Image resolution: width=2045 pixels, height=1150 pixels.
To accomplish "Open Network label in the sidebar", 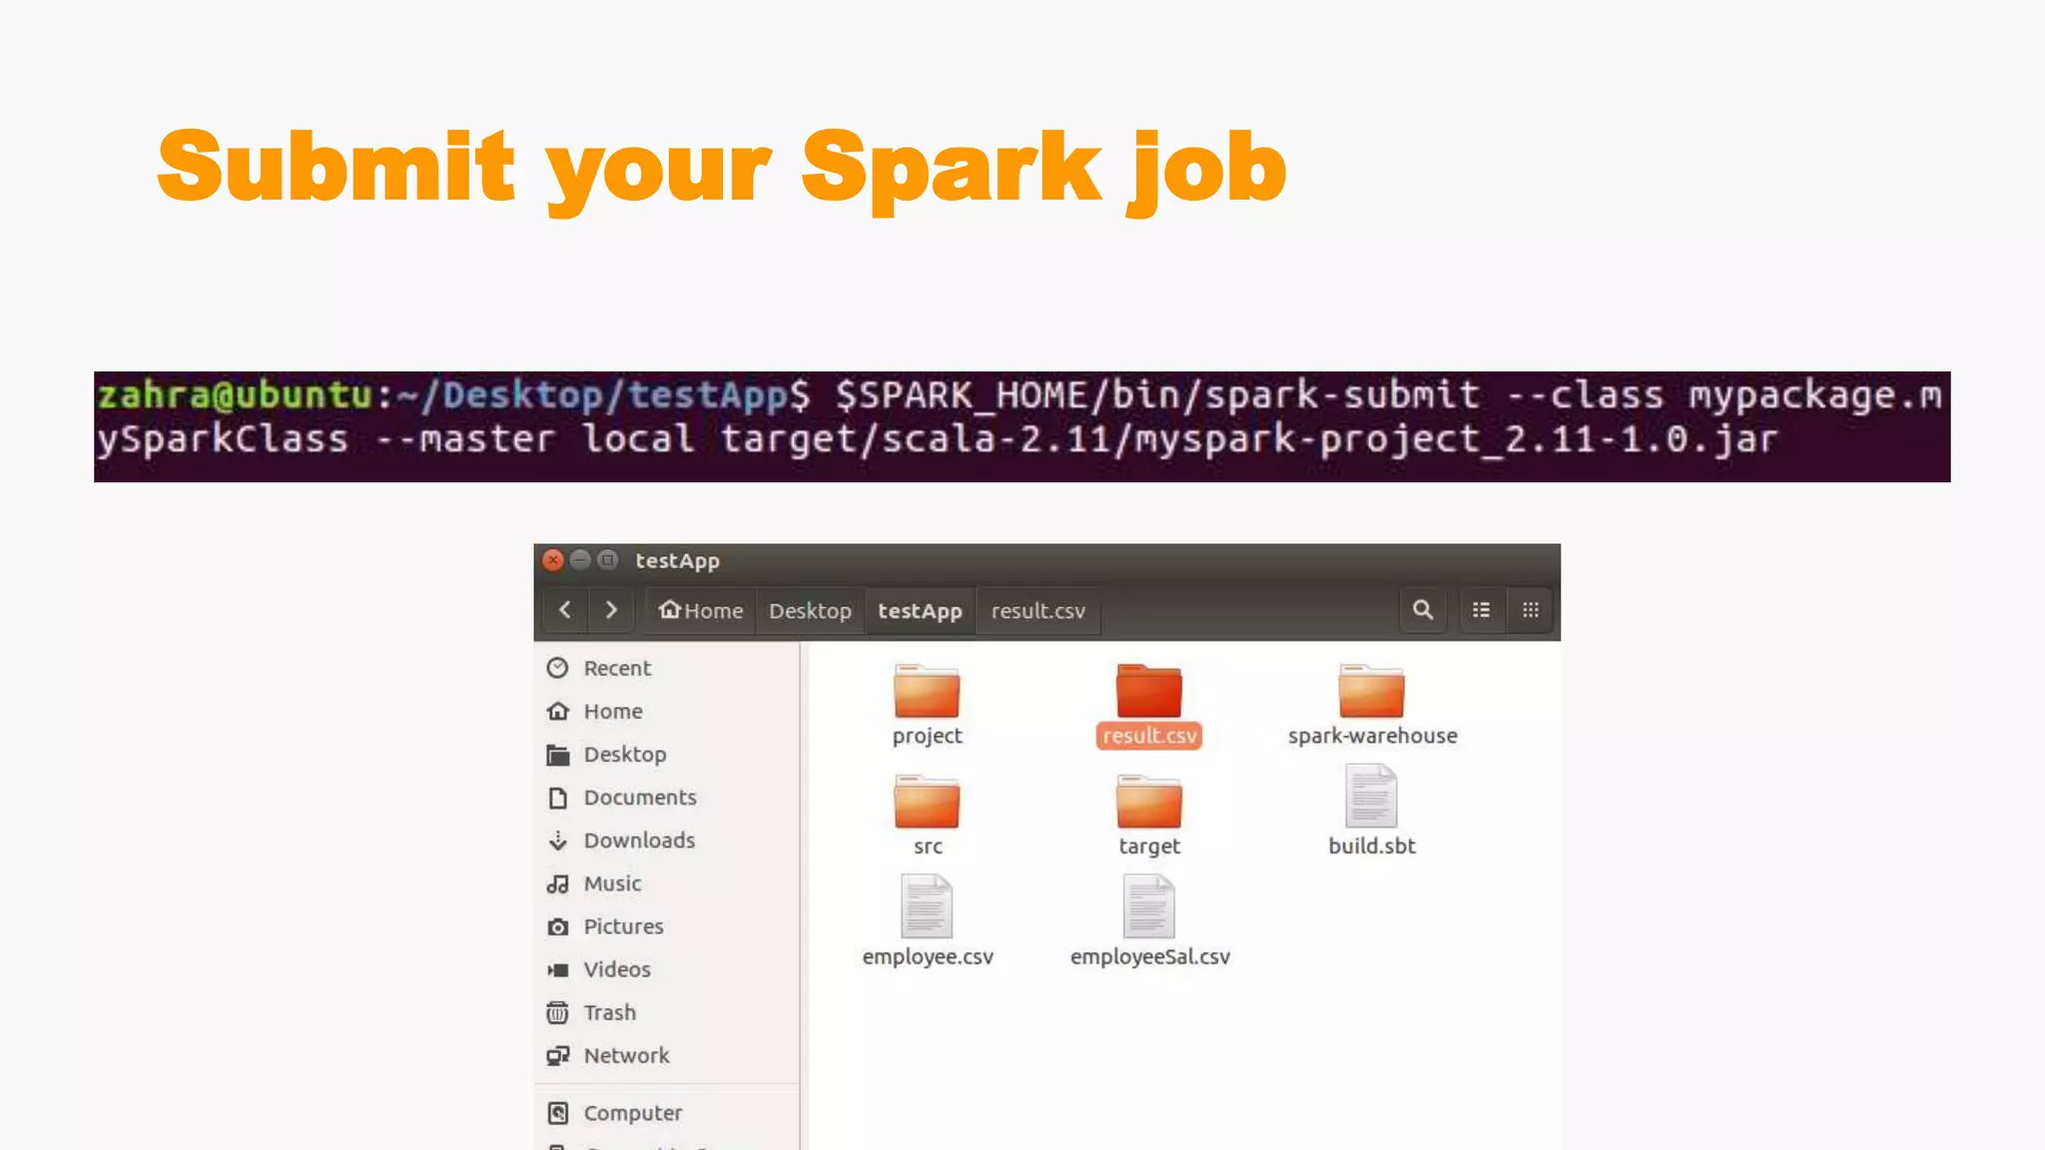I will click(626, 1055).
